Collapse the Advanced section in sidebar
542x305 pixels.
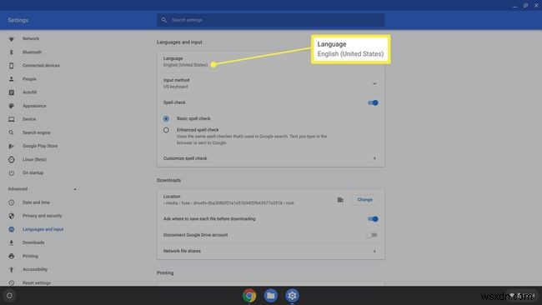[x=75, y=189]
